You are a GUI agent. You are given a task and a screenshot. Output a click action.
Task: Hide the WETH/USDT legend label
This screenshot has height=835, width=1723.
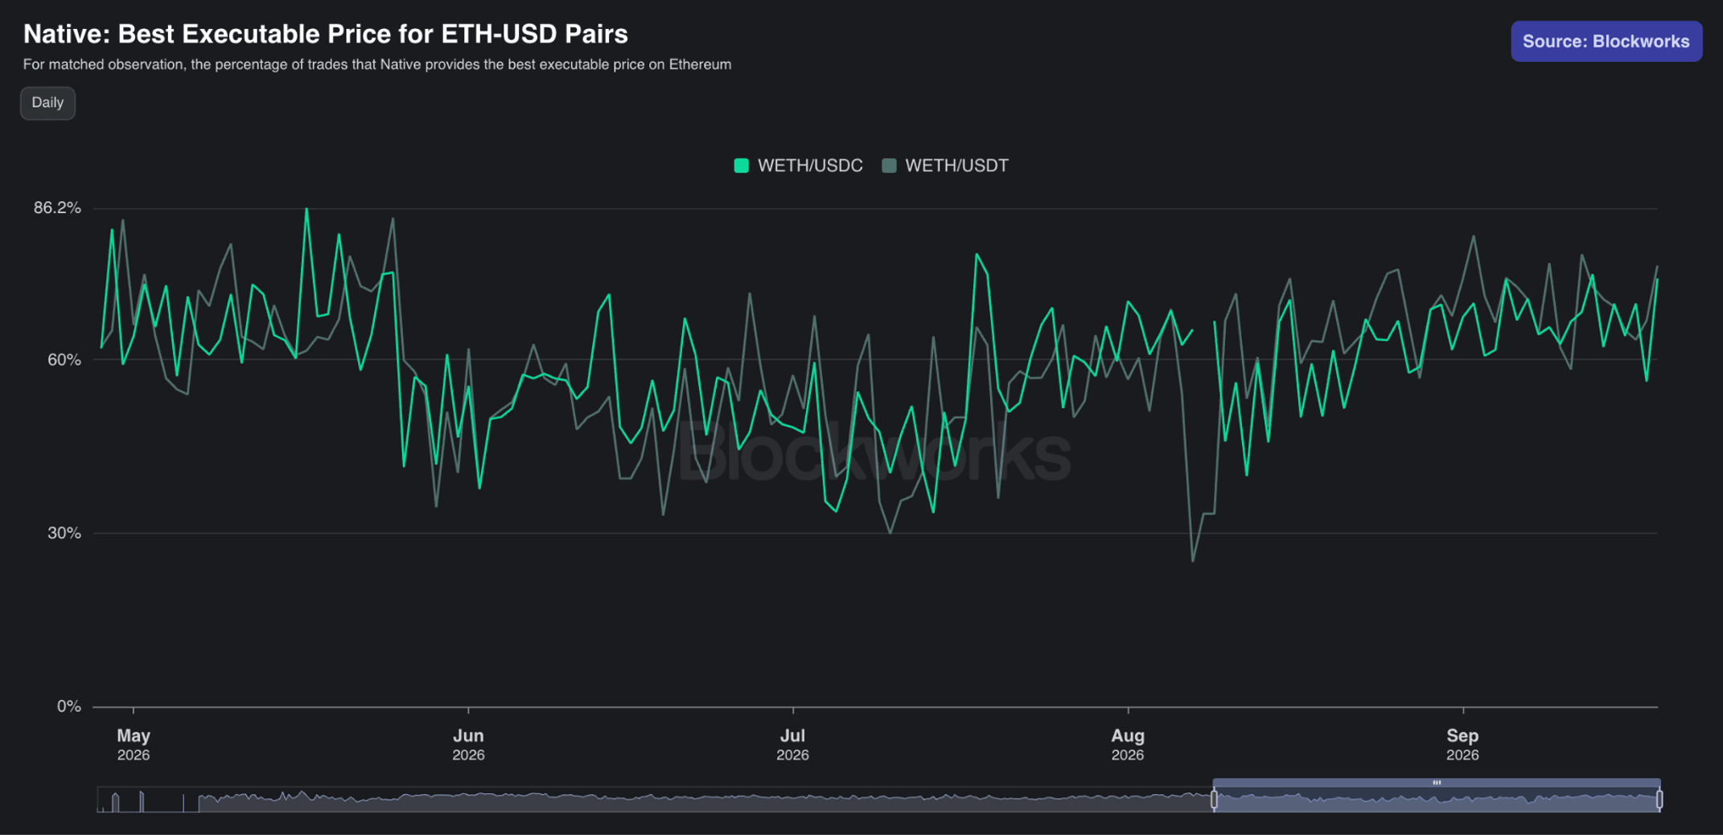coord(956,166)
